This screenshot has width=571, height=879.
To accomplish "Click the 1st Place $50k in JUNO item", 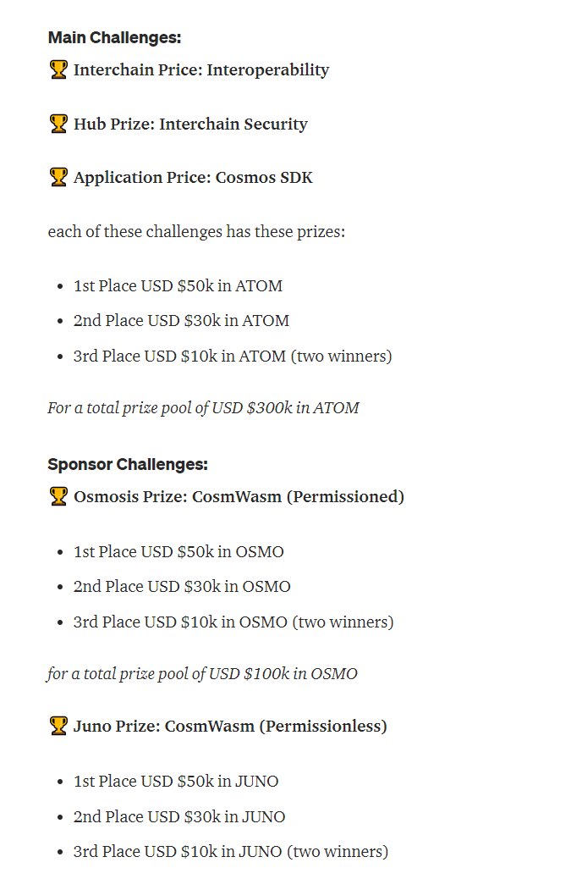I will coord(176,782).
